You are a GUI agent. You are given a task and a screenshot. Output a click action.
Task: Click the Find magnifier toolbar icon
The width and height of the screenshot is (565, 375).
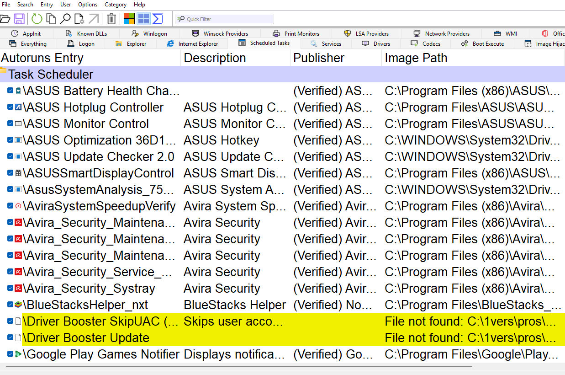(x=65, y=19)
